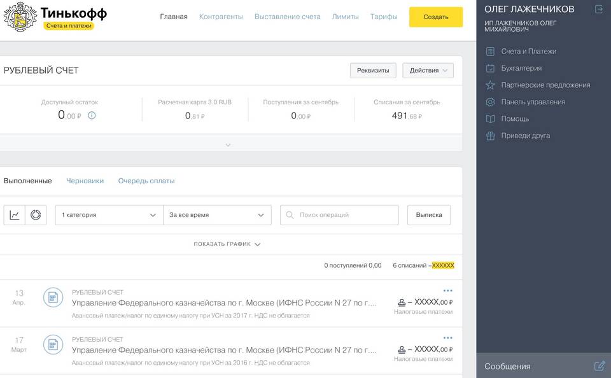Open the '1 категория' filter dropdown
611x378 pixels.
(109, 215)
